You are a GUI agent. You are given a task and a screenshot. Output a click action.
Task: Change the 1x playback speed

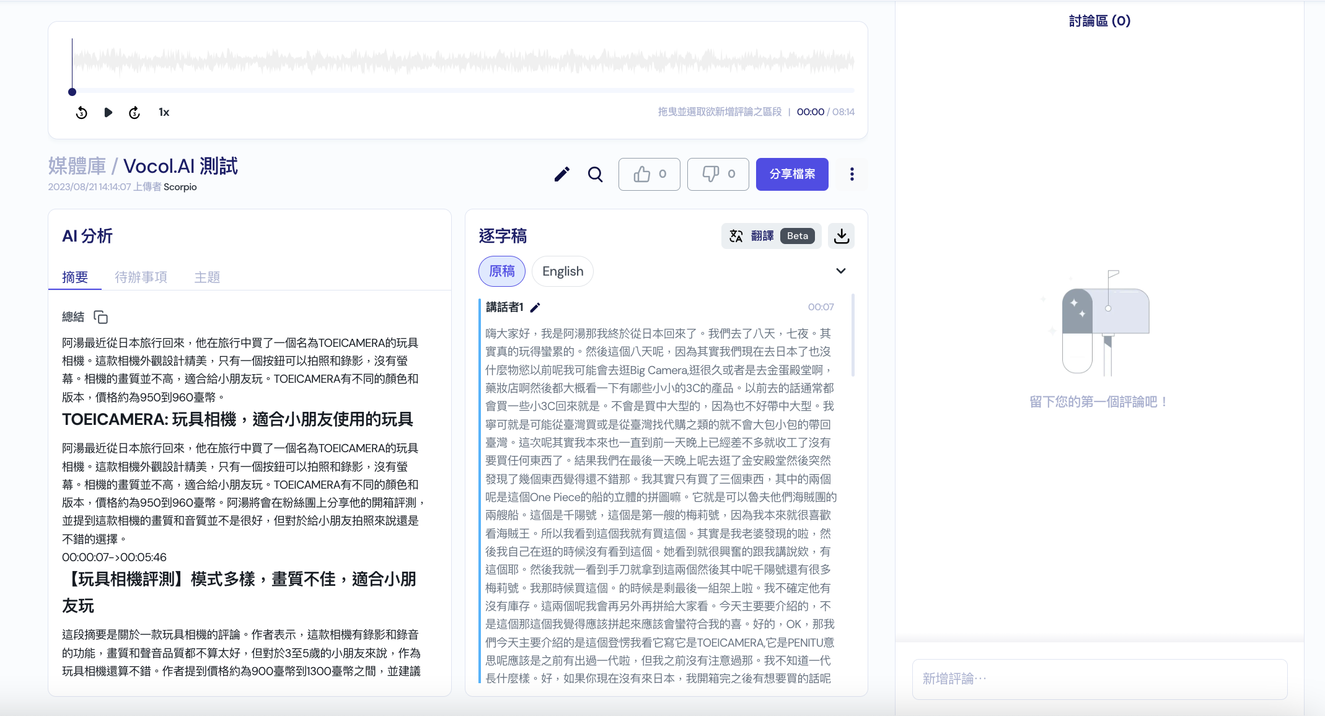click(x=164, y=112)
